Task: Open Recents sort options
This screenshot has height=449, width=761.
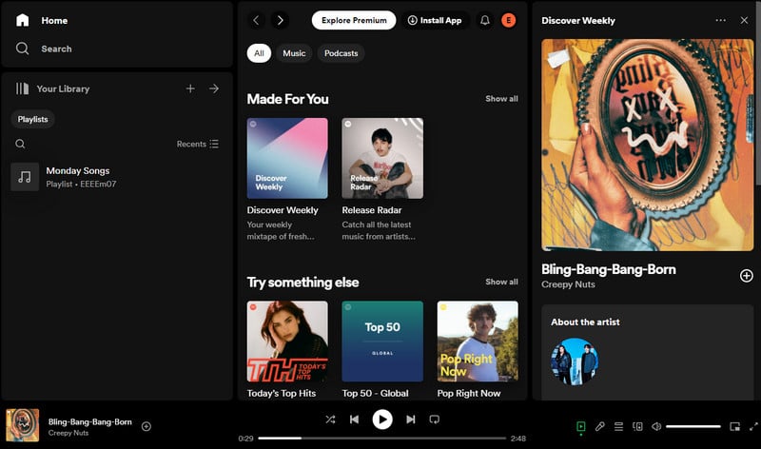Action: pyautogui.click(x=198, y=144)
